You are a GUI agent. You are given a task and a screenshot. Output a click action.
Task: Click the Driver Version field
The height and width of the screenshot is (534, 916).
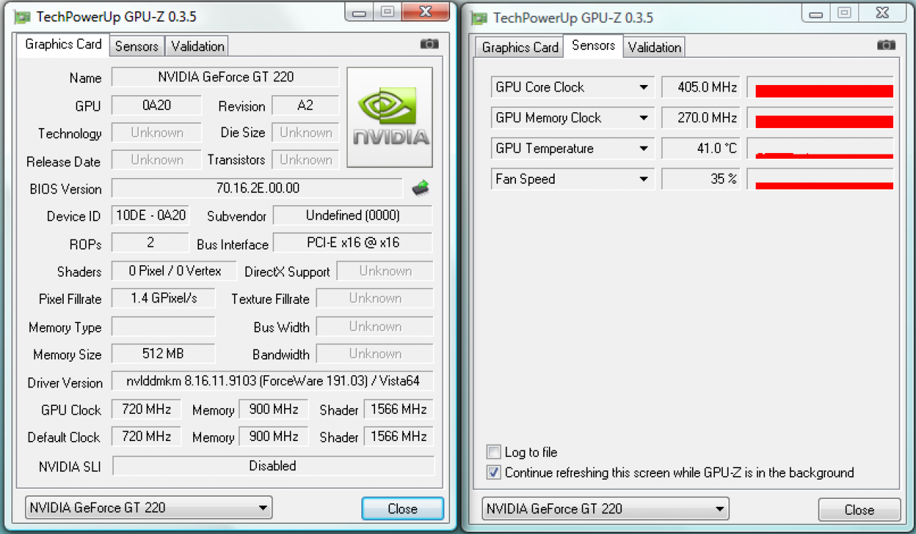coord(273,381)
